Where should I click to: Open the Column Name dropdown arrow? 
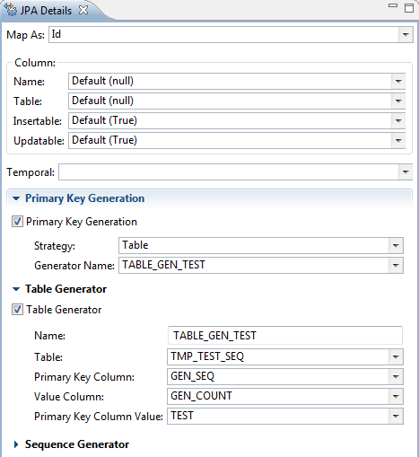[398, 81]
